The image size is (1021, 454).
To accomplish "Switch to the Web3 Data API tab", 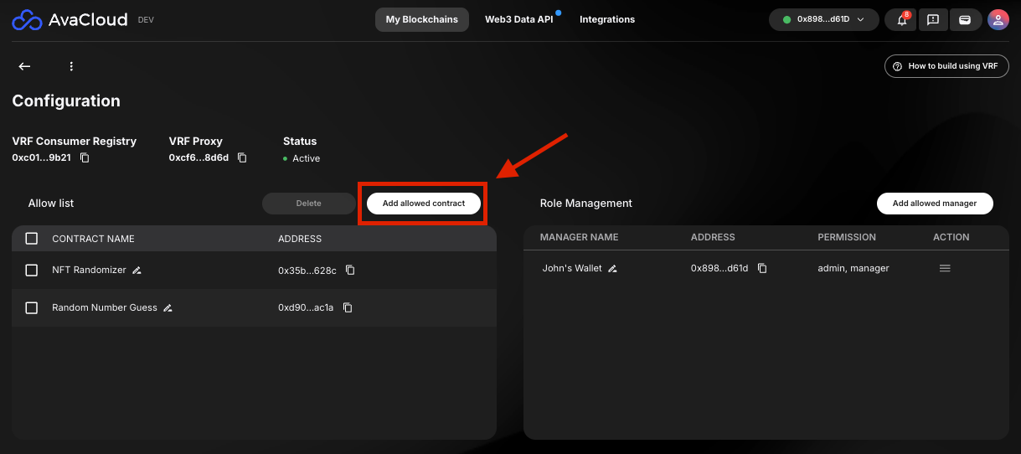I will pyautogui.click(x=519, y=19).
